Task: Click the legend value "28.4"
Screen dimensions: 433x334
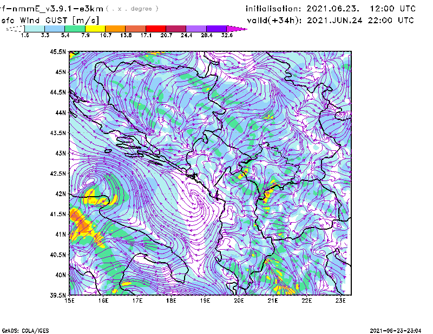Action: tap(207, 35)
